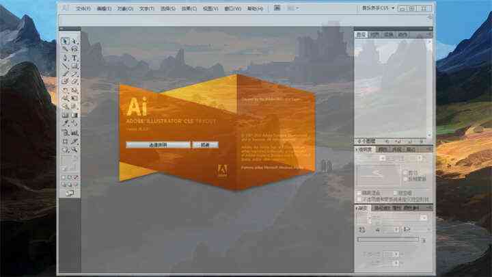The image size is (492, 277).
Task: Select the Rotate tool
Action: click(65, 90)
